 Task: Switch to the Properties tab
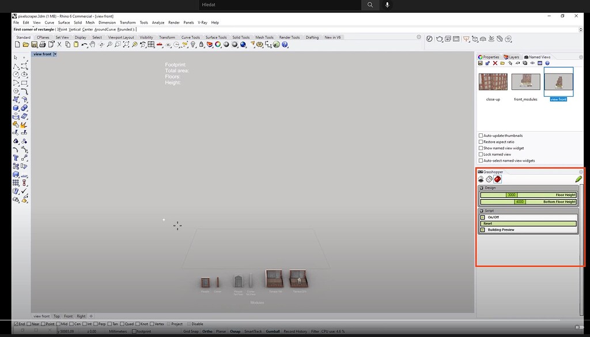coord(489,57)
